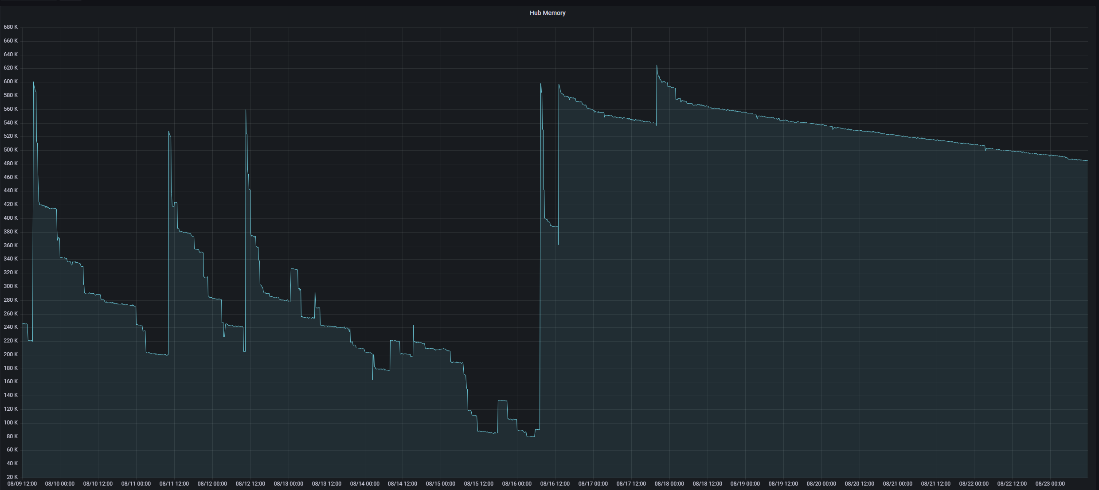1099x490 pixels.
Task: Click the 400 K y-axis label
Action: [x=11, y=218]
